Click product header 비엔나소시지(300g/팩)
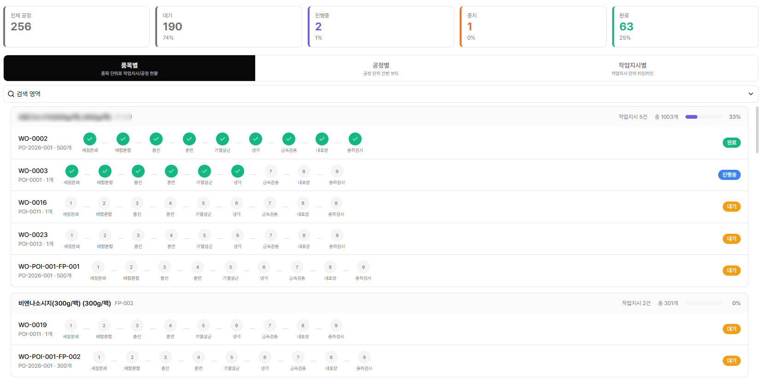The width and height of the screenshot is (761, 381). [64, 303]
